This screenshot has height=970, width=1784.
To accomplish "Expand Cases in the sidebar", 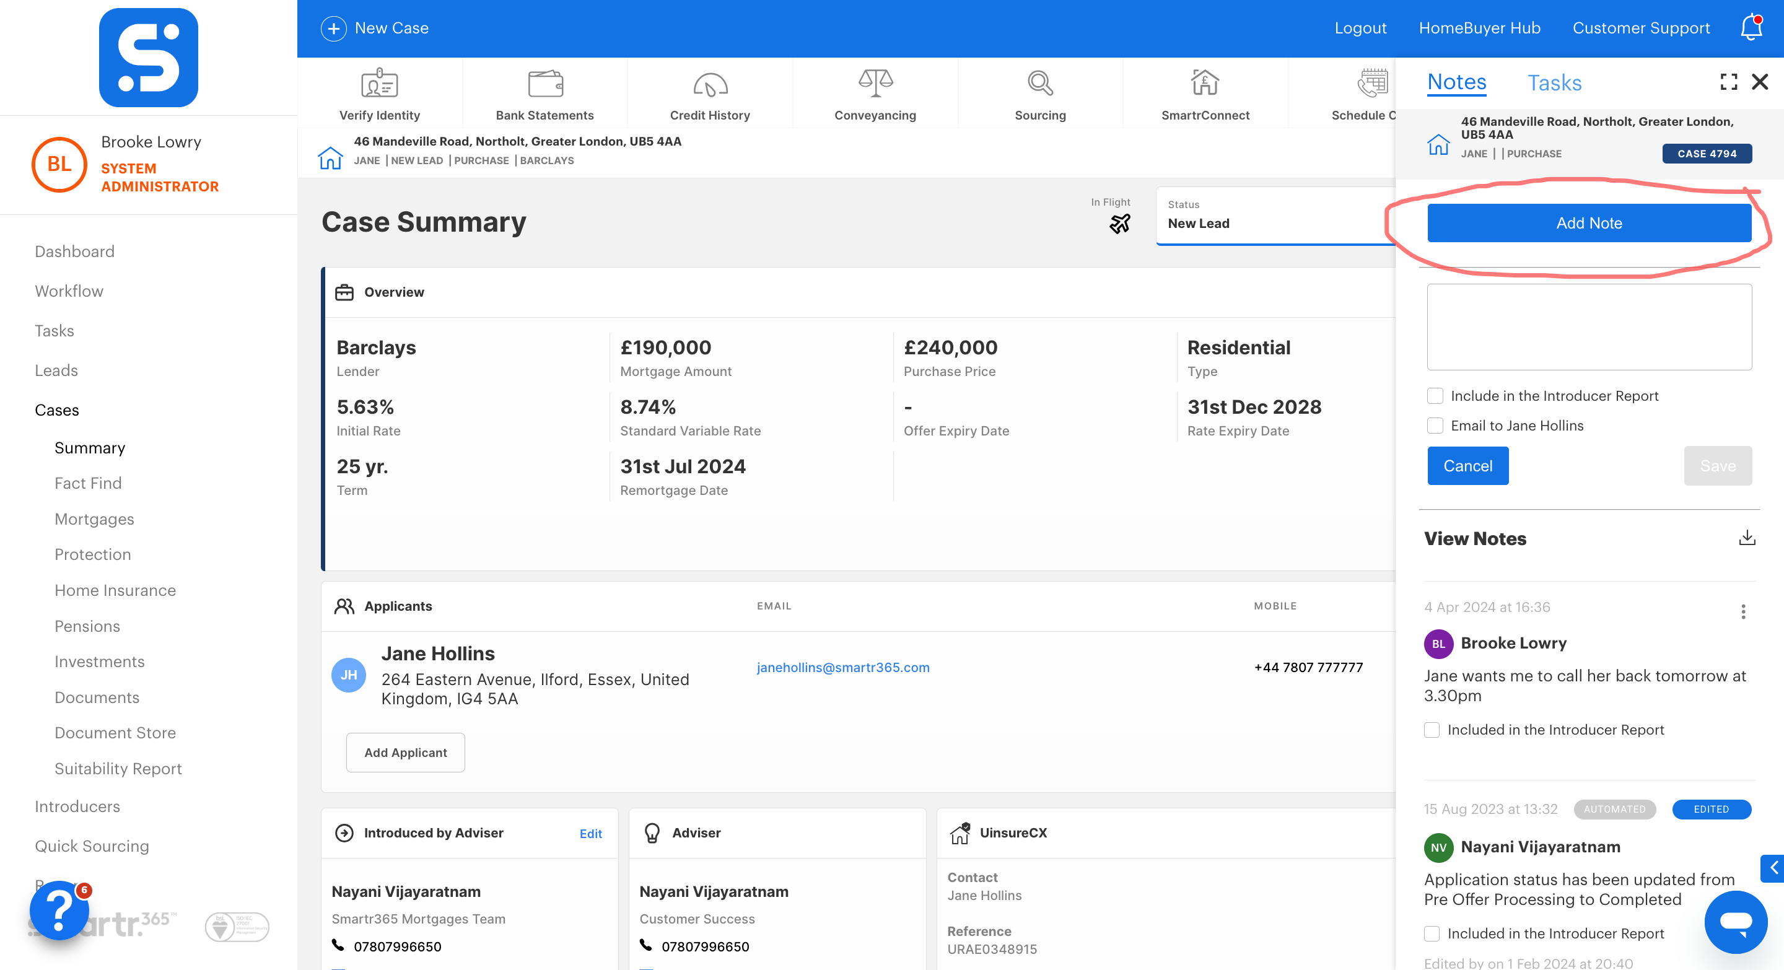I will (x=58, y=410).
